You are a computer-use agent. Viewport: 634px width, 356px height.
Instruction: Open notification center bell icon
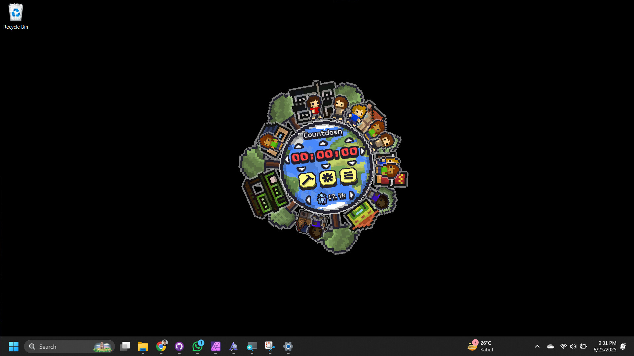click(623, 346)
